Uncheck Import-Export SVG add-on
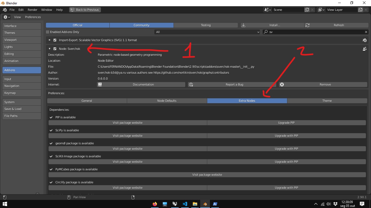 (55, 40)
